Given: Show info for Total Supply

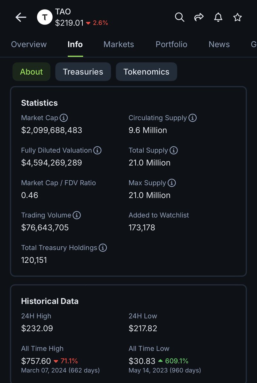Looking at the screenshot, I should 174,150.
